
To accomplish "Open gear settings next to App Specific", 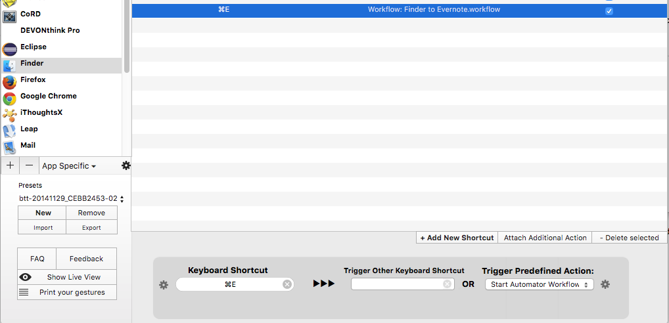I will (126, 166).
